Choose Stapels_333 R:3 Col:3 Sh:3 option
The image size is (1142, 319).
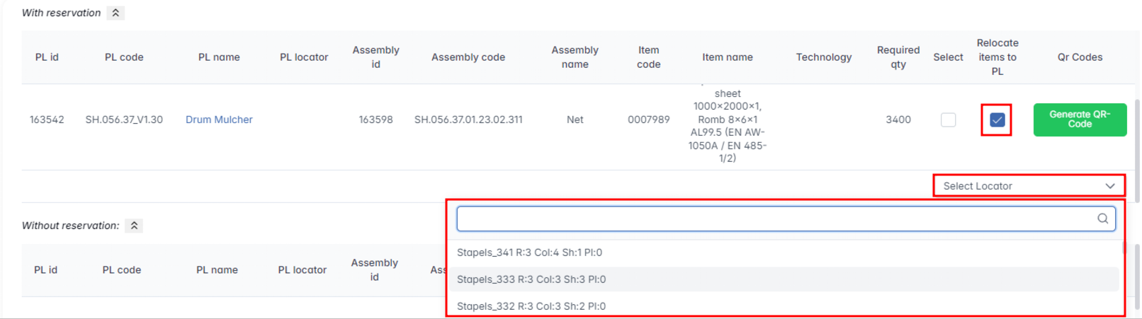tap(531, 279)
